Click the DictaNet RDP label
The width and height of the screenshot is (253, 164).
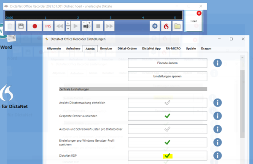point(68,156)
